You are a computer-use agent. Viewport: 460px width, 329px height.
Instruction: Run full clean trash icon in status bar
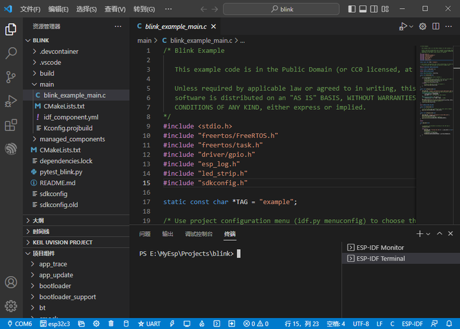coord(111,324)
